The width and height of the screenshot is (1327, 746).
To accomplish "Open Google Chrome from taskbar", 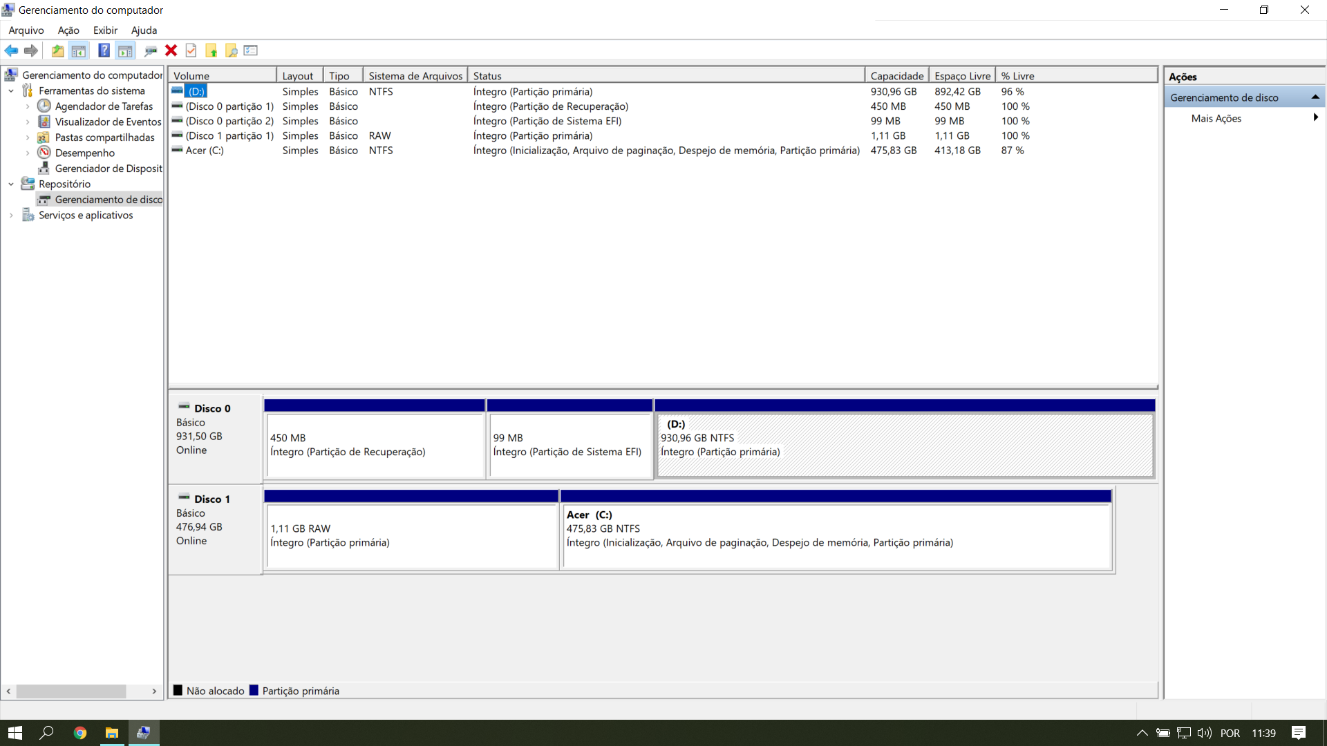I will tap(80, 733).
